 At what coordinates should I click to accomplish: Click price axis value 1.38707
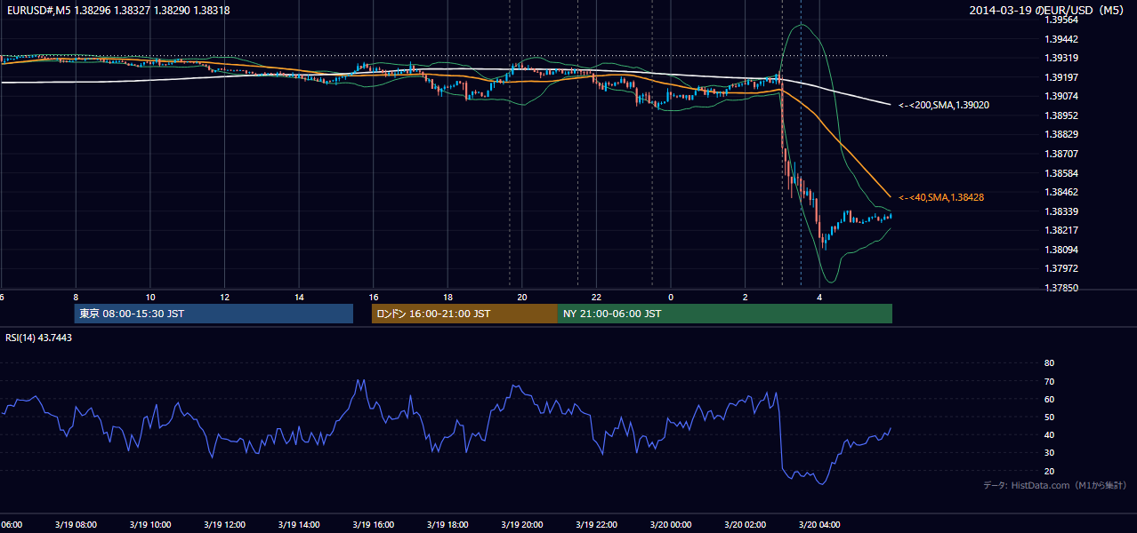[x=1060, y=154]
